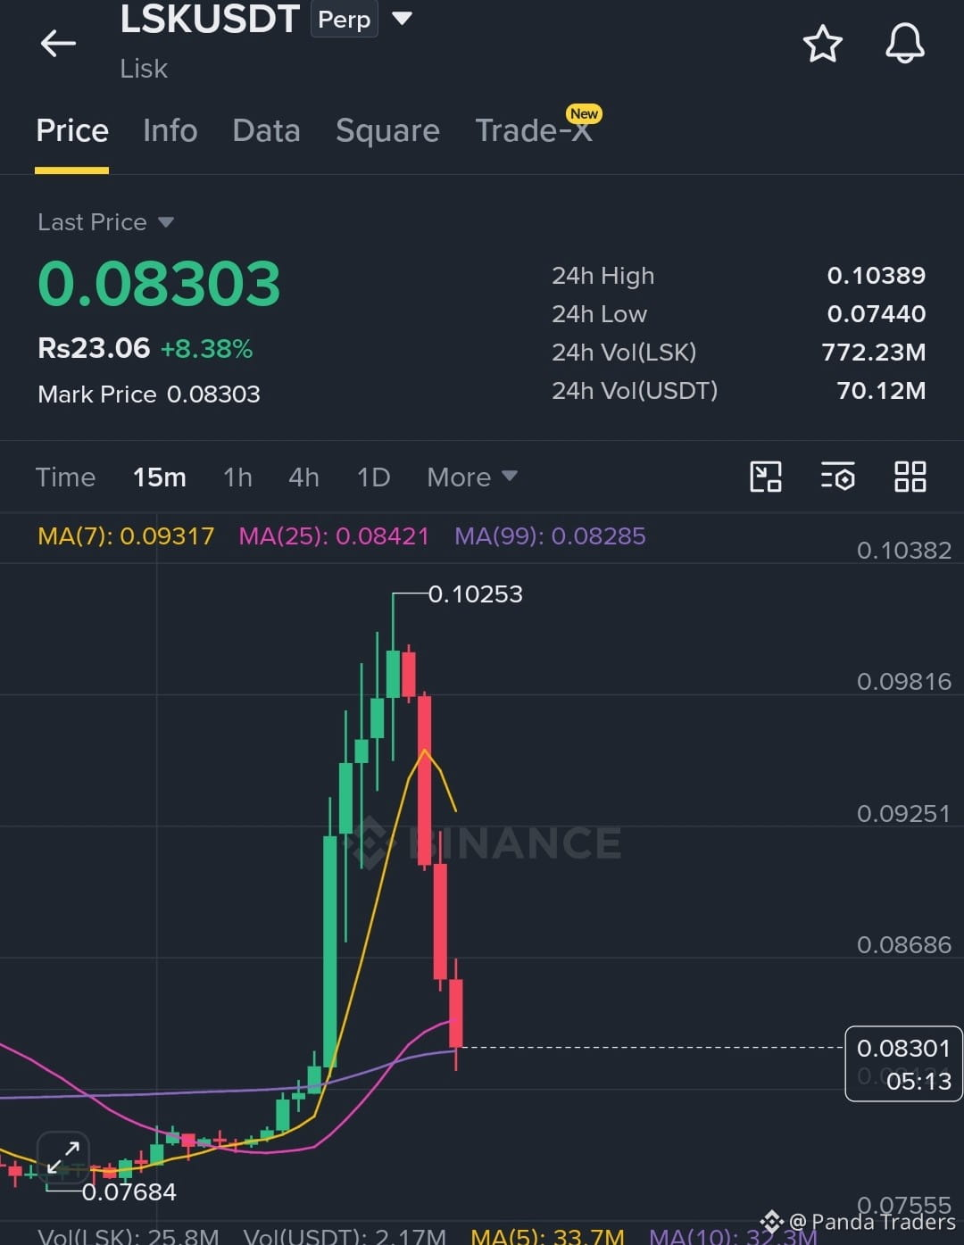Expand chart to fullscreen with arrows icon

click(63, 1158)
